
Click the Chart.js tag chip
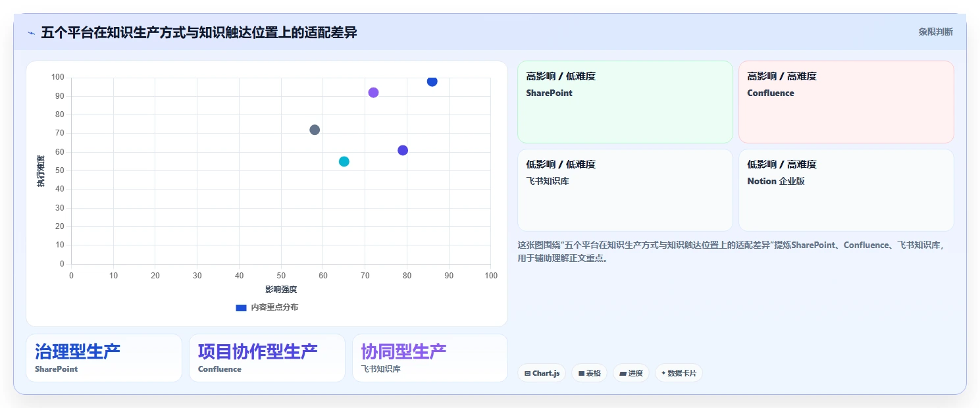542,373
